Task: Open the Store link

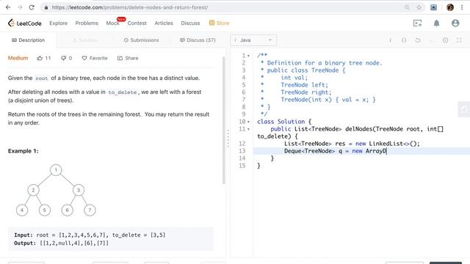Action: (x=219, y=23)
